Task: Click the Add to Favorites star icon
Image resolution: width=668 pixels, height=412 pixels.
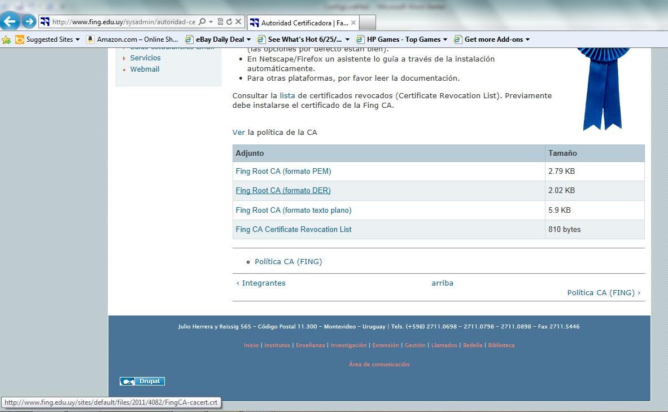Action: click(6, 40)
